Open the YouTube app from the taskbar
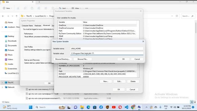The height and width of the screenshot is (111, 197). [x=114, y=107]
